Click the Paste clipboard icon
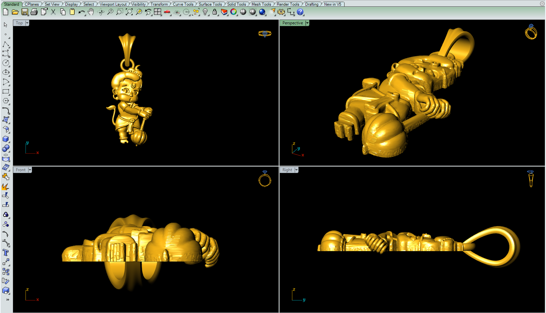The image size is (546, 313). (72, 12)
